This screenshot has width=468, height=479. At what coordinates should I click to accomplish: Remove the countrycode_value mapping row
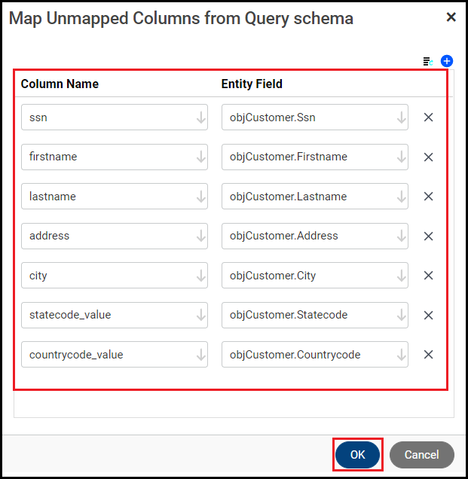[428, 355]
